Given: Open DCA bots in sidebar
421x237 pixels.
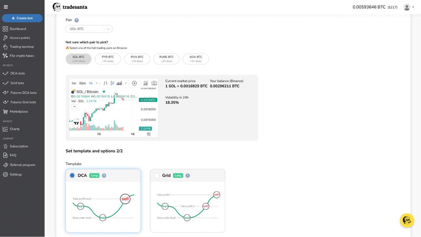Looking at the screenshot, I should (x=18, y=73).
